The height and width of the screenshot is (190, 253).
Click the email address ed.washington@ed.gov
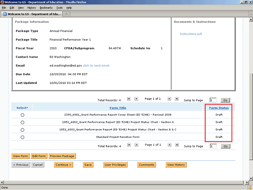coord(66,65)
